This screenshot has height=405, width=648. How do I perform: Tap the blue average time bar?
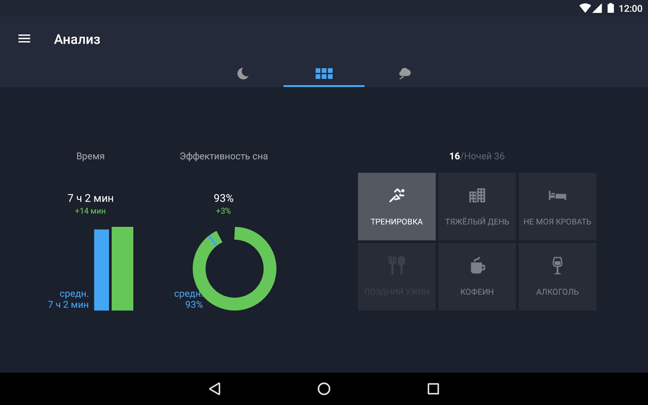101,270
